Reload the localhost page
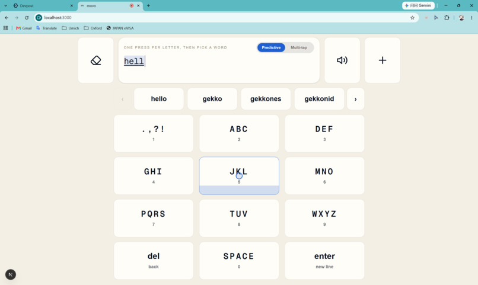 tap(27, 18)
